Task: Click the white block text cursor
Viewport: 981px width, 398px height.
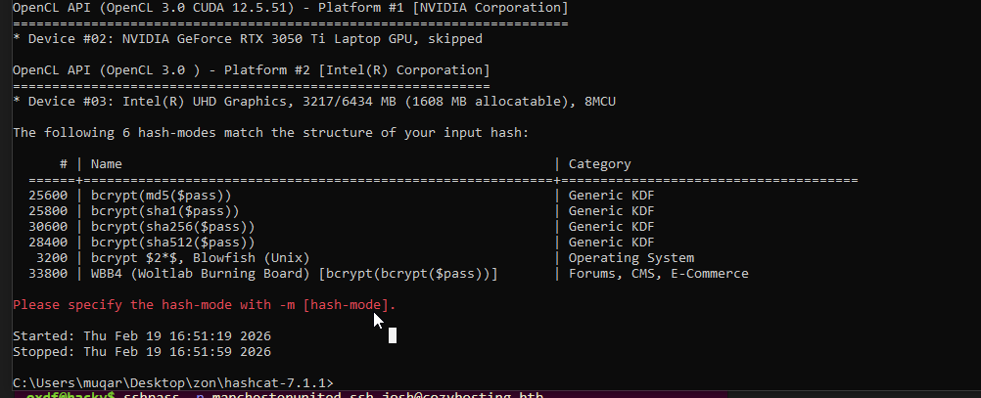Action: click(x=393, y=336)
